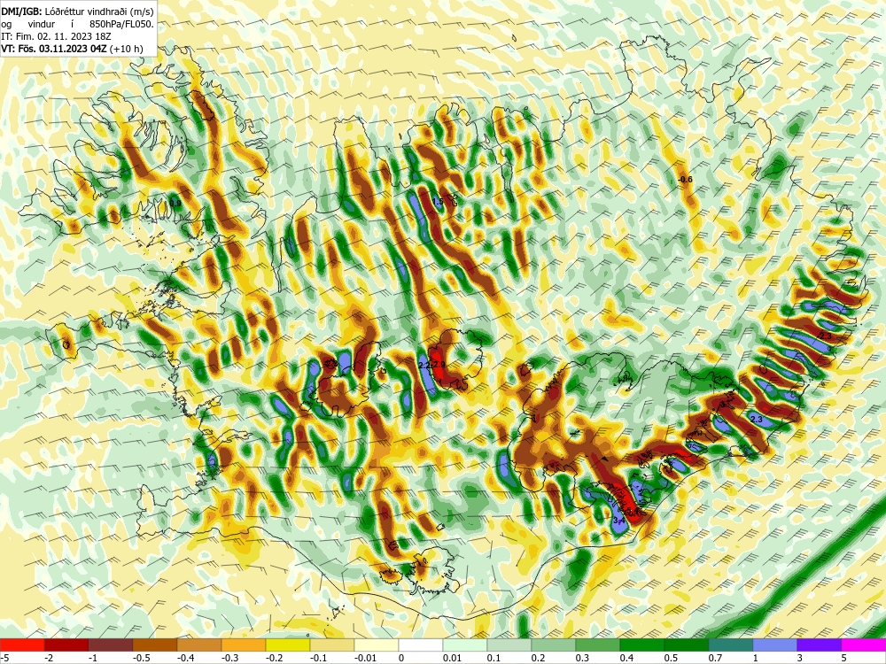Click the legend label -0.5

[x=142, y=658]
